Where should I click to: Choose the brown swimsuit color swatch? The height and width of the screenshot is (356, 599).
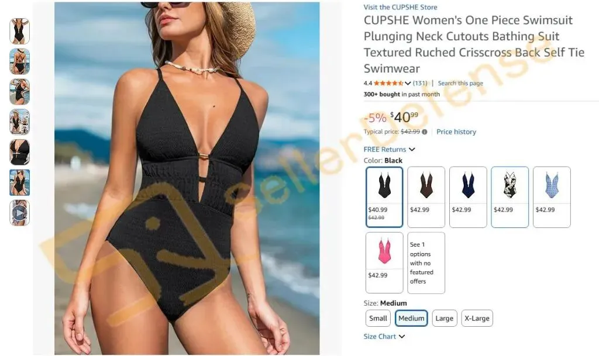pos(426,197)
